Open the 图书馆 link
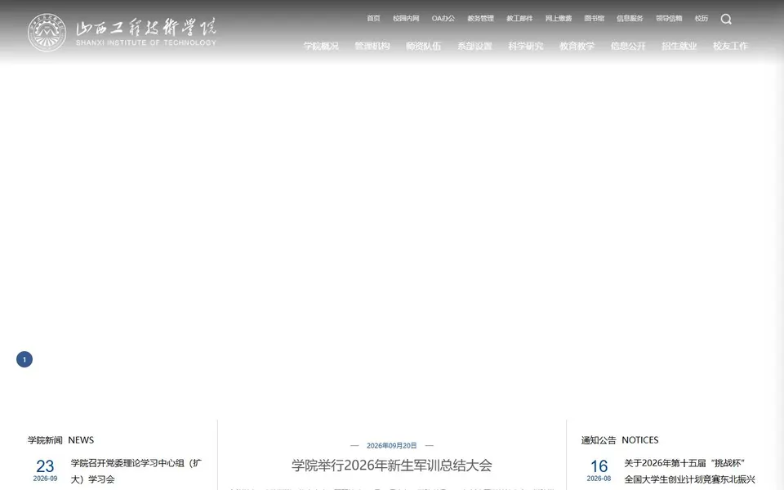Image resolution: width=784 pixels, height=490 pixels. (x=595, y=19)
